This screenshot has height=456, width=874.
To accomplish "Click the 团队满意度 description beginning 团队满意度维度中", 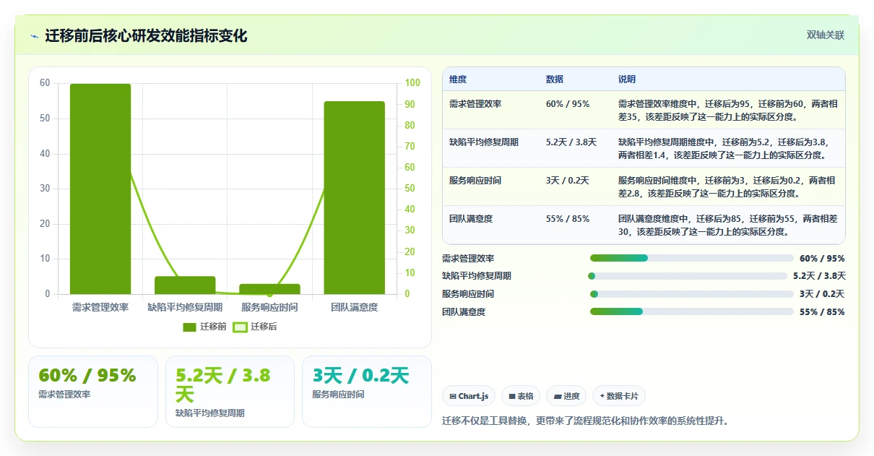I will point(728,225).
